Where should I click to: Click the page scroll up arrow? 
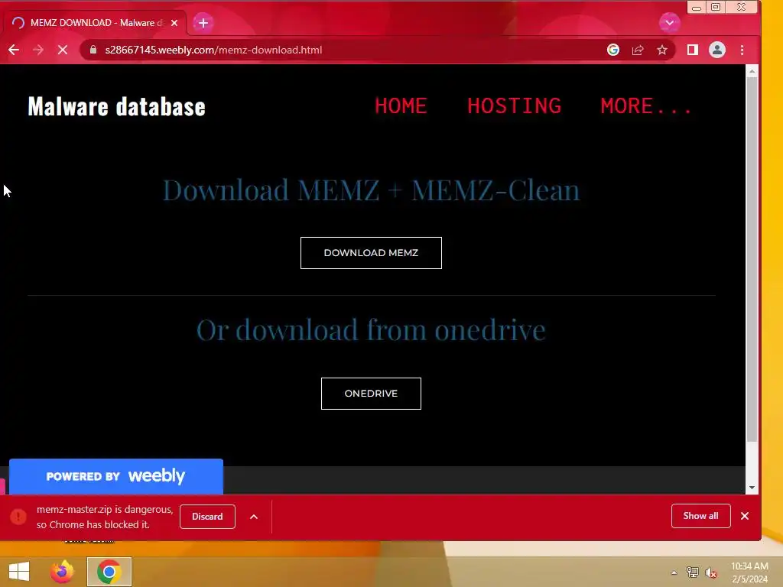(752, 72)
